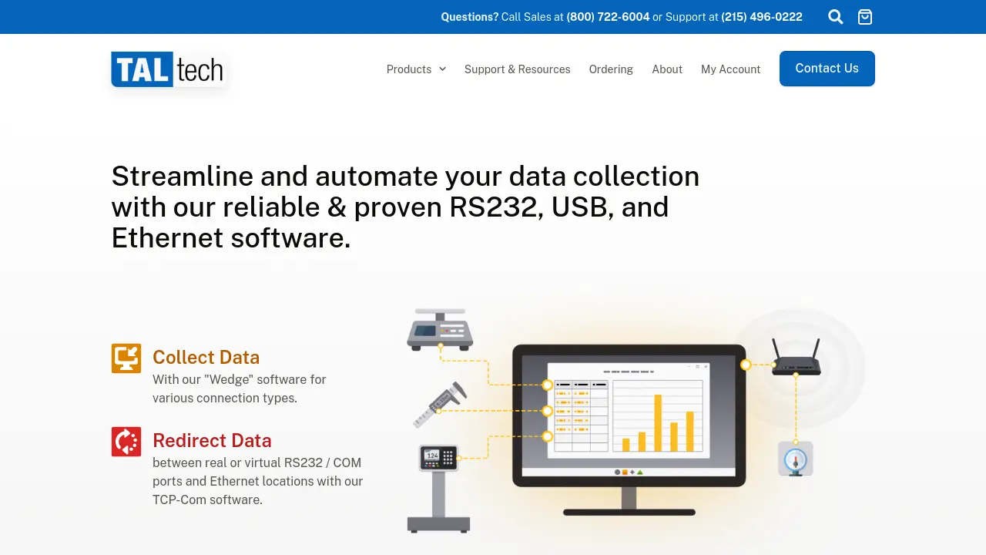Click the wireless router illustration icon
This screenshot has width=986, height=555.
tap(797, 358)
